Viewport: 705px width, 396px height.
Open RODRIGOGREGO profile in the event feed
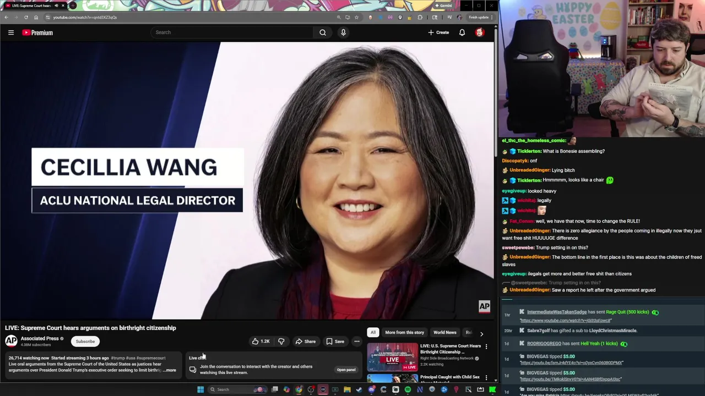(544, 344)
